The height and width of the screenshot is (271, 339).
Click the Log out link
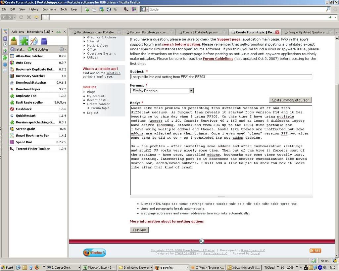[93, 113]
